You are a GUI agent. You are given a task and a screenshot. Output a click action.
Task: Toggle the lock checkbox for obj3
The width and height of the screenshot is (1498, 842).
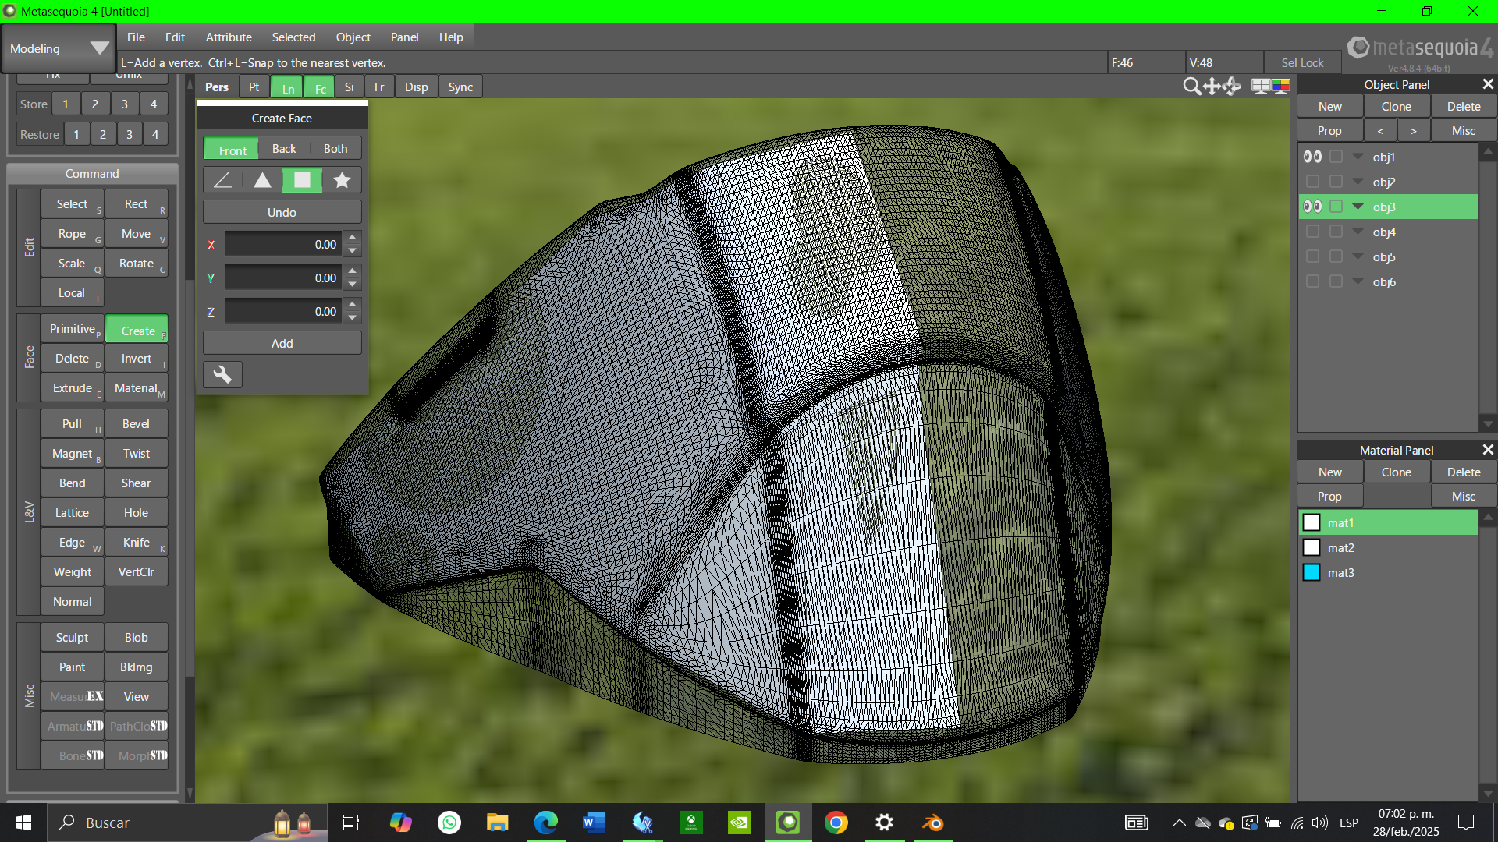click(x=1336, y=207)
